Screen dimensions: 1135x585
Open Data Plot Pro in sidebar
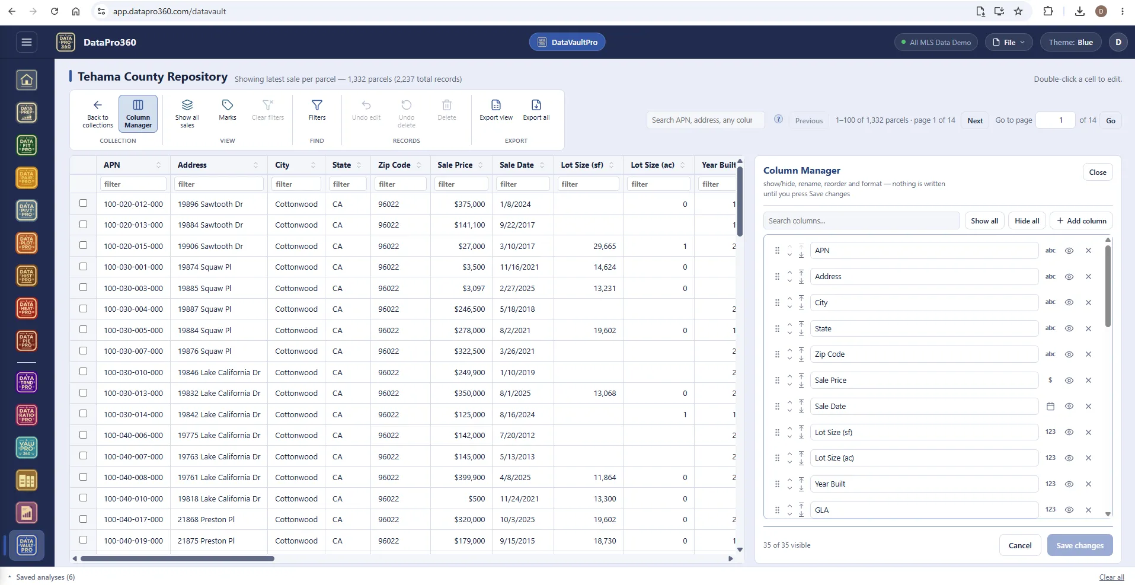click(x=27, y=243)
